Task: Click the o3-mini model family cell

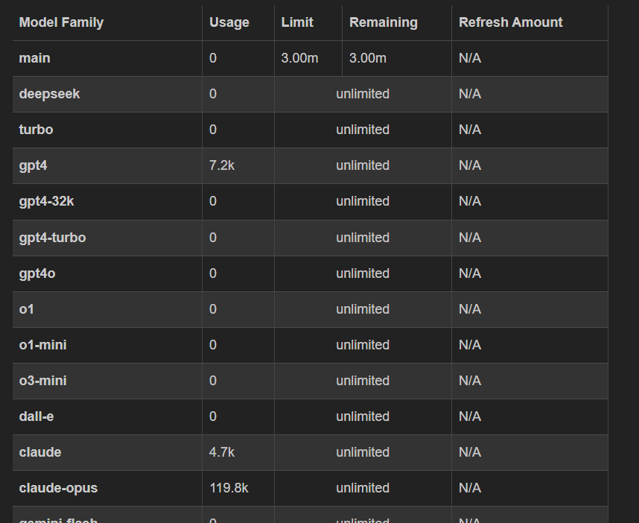Action: click(x=107, y=381)
